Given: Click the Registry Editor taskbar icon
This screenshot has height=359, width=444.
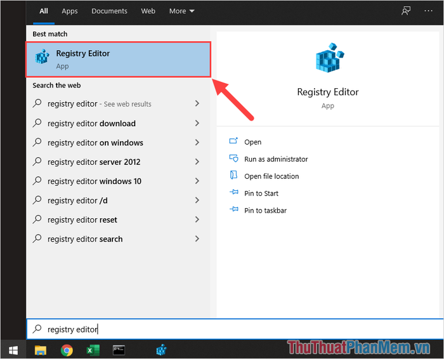Looking at the screenshot, I should [x=161, y=350].
